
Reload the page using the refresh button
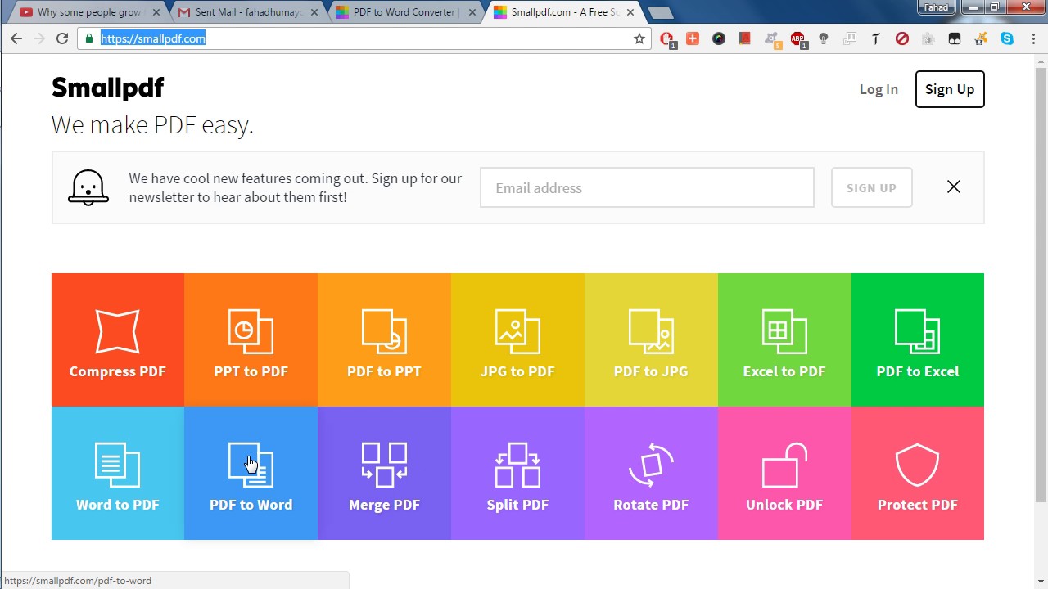point(62,38)
